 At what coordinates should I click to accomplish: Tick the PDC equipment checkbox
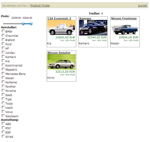[3, 128]
